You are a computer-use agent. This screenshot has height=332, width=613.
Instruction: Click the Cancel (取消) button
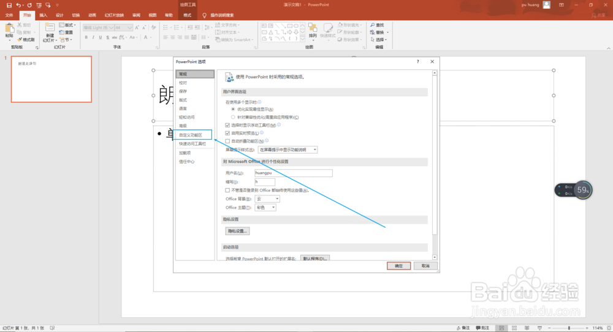click(x=425, y=266)
